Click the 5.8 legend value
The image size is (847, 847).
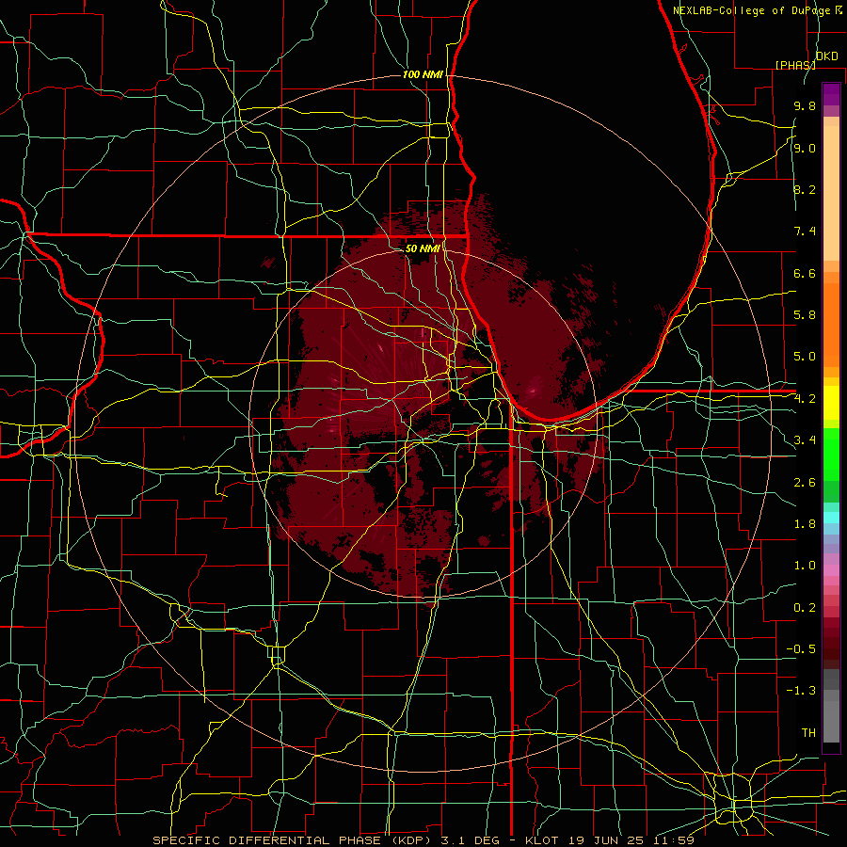[805, 315]
